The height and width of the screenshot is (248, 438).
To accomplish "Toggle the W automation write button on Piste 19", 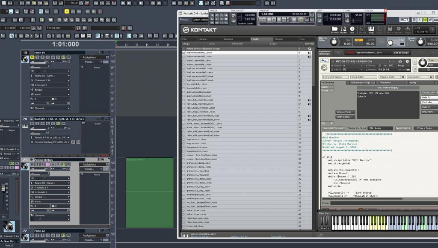I will pos(68,57).
